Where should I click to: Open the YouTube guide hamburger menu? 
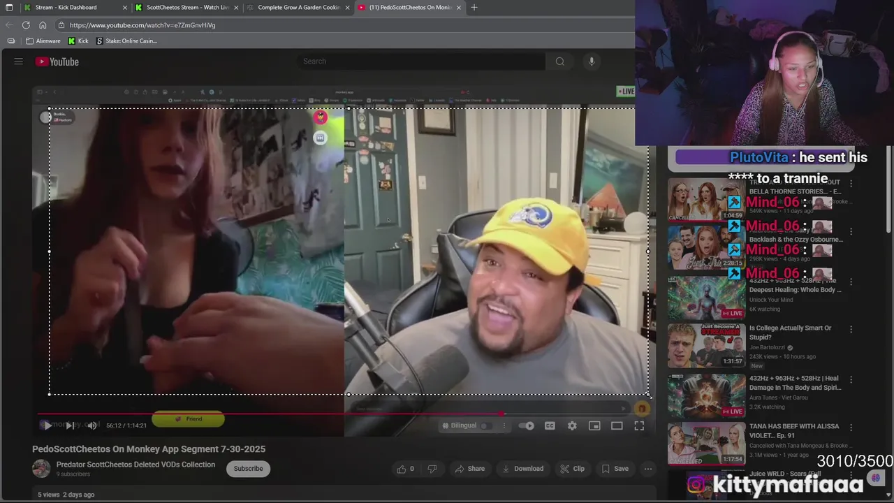[x=18, y=61]
